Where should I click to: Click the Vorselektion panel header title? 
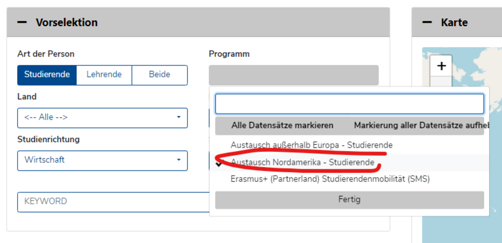(x=67, y=23)
